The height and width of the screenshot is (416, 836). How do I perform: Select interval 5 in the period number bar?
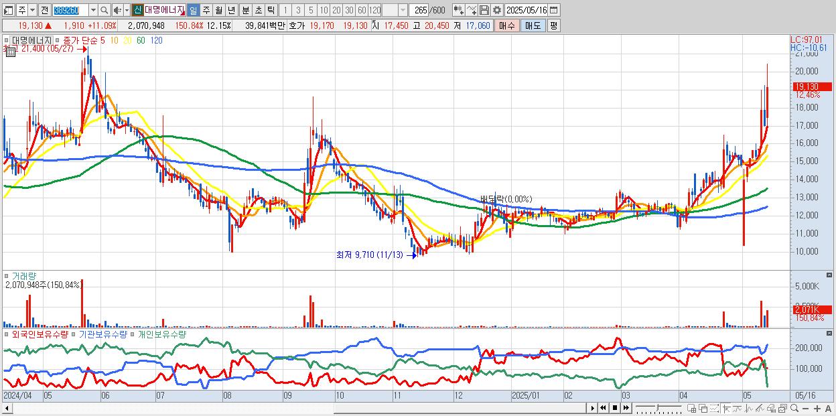tap(311, 10)
